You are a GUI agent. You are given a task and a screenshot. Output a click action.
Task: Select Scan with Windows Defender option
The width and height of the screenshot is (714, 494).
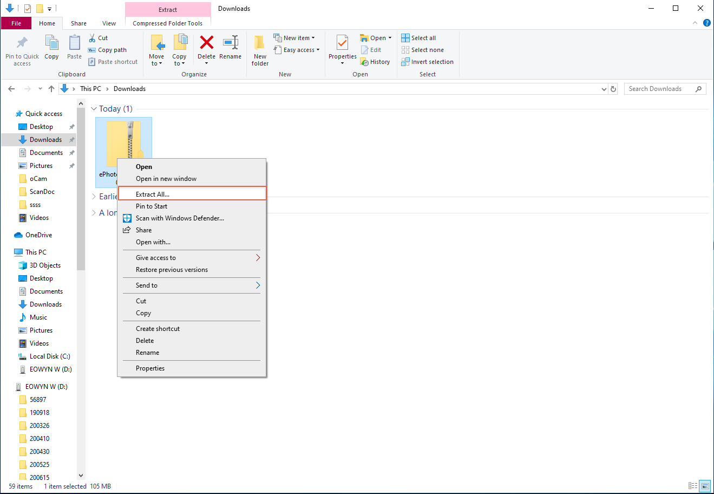[x=180, y=218]
